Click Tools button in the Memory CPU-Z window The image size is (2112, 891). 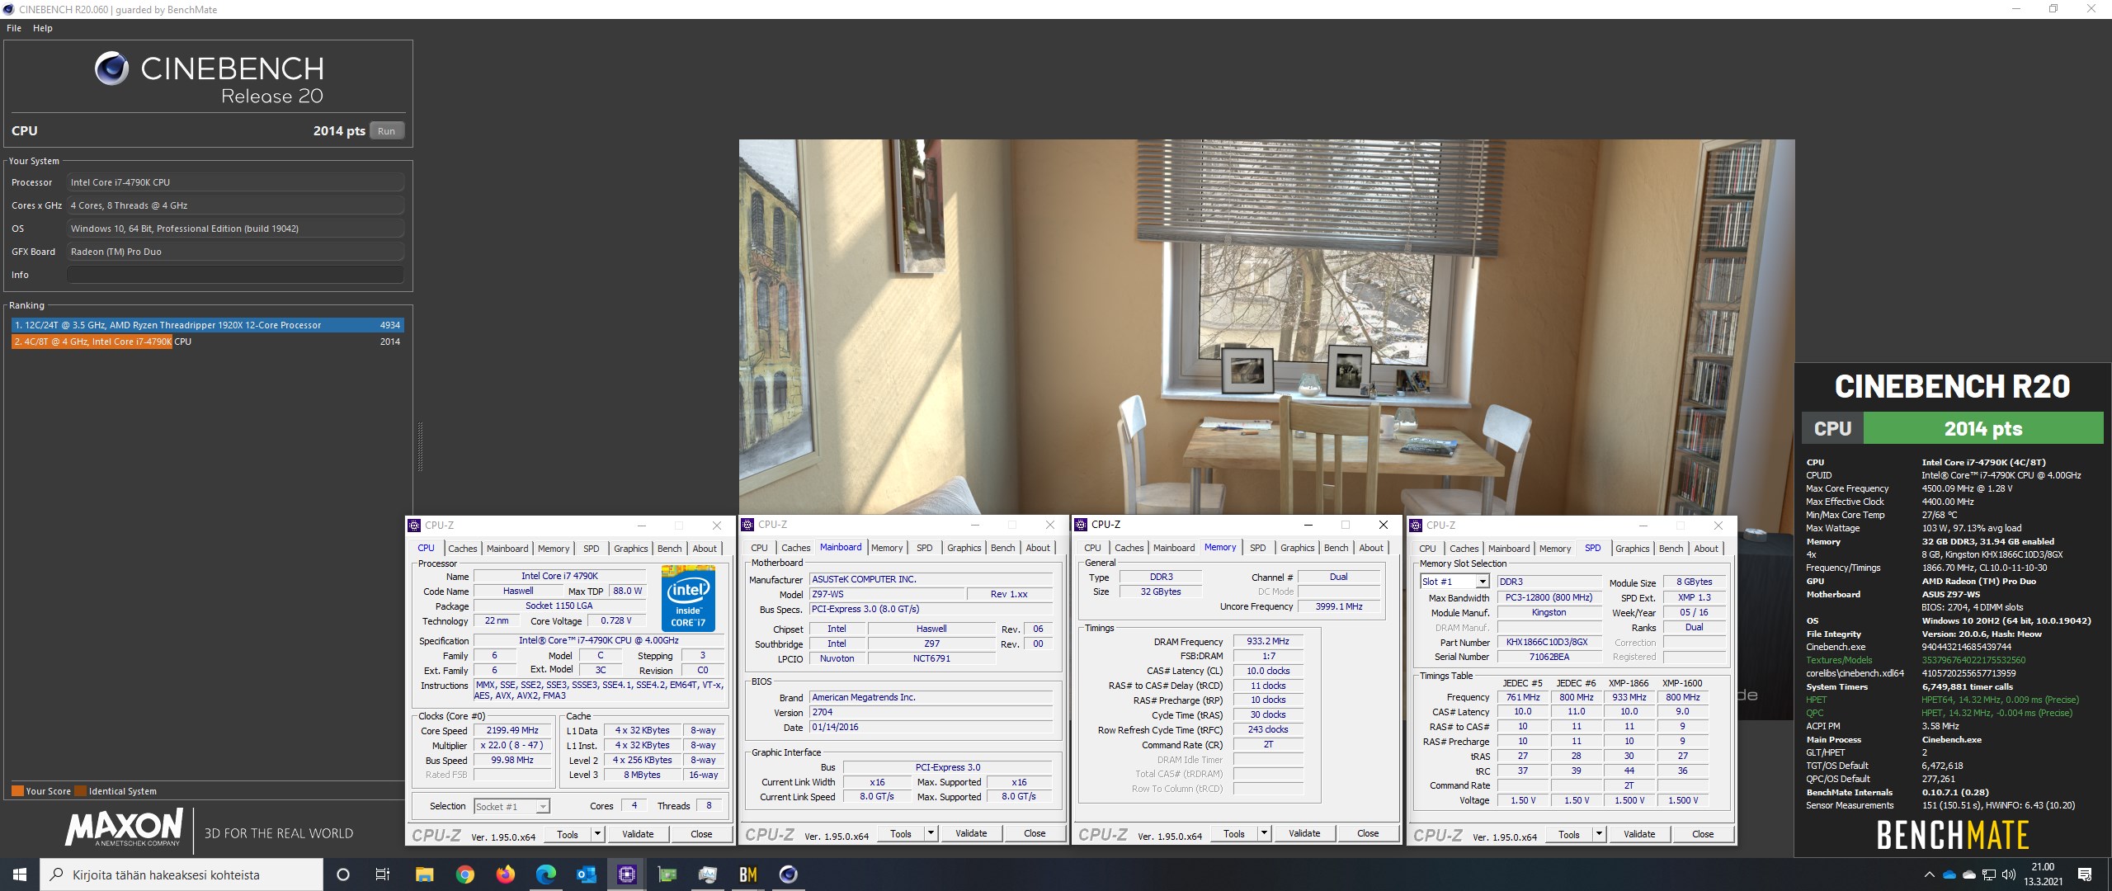[1234, 833]
